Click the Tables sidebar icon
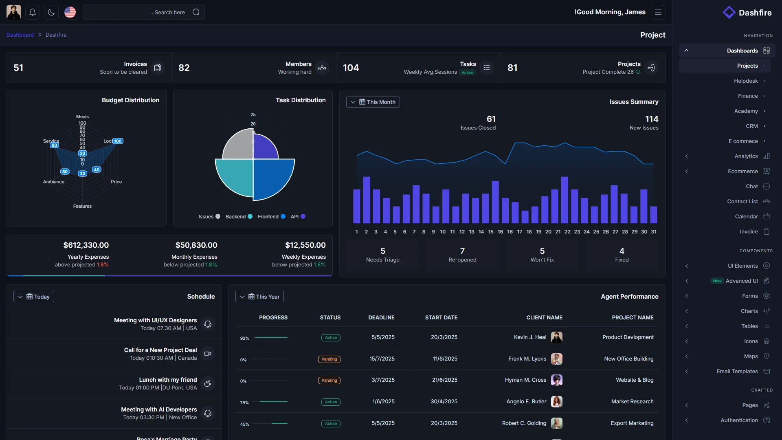The image size is (782, 440). pyautogui.click(x=767, y=326)
